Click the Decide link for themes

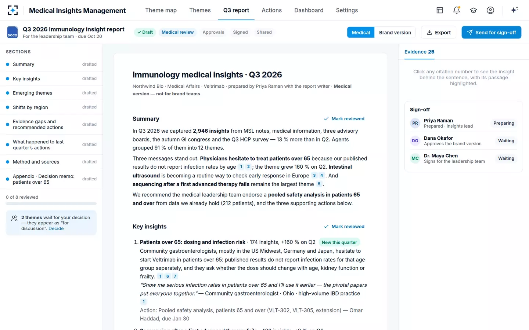pyautogui.click(x=56, y=228)
